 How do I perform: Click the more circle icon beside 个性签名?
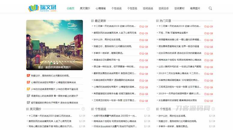(213, 109)
